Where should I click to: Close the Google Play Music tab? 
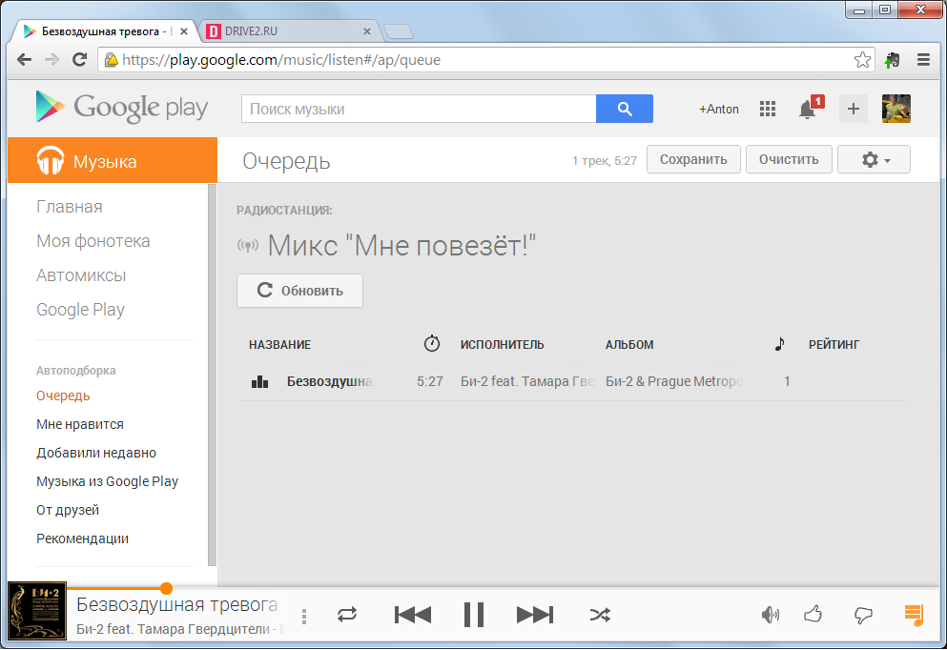(x=184, y=31)
